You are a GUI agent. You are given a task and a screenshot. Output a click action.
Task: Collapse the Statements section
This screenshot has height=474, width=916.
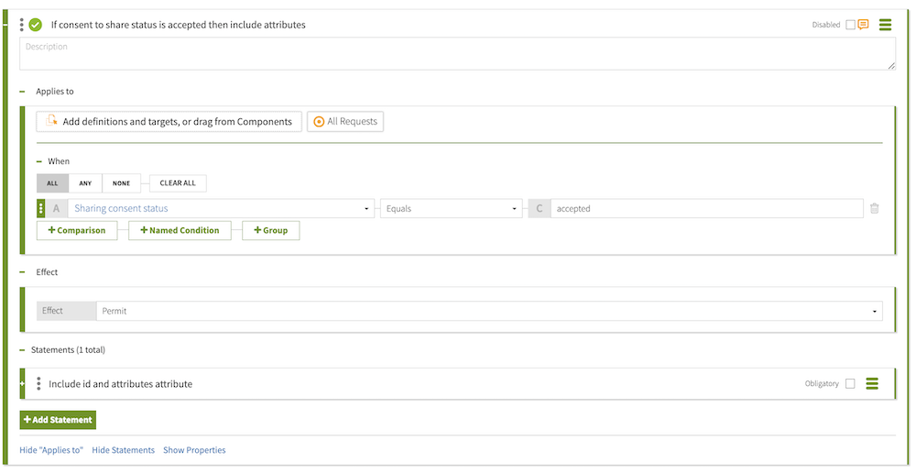tap(22, 350)
